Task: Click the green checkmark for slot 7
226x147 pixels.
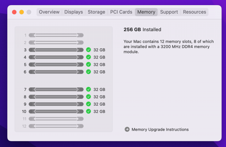Action: [88, 90]
